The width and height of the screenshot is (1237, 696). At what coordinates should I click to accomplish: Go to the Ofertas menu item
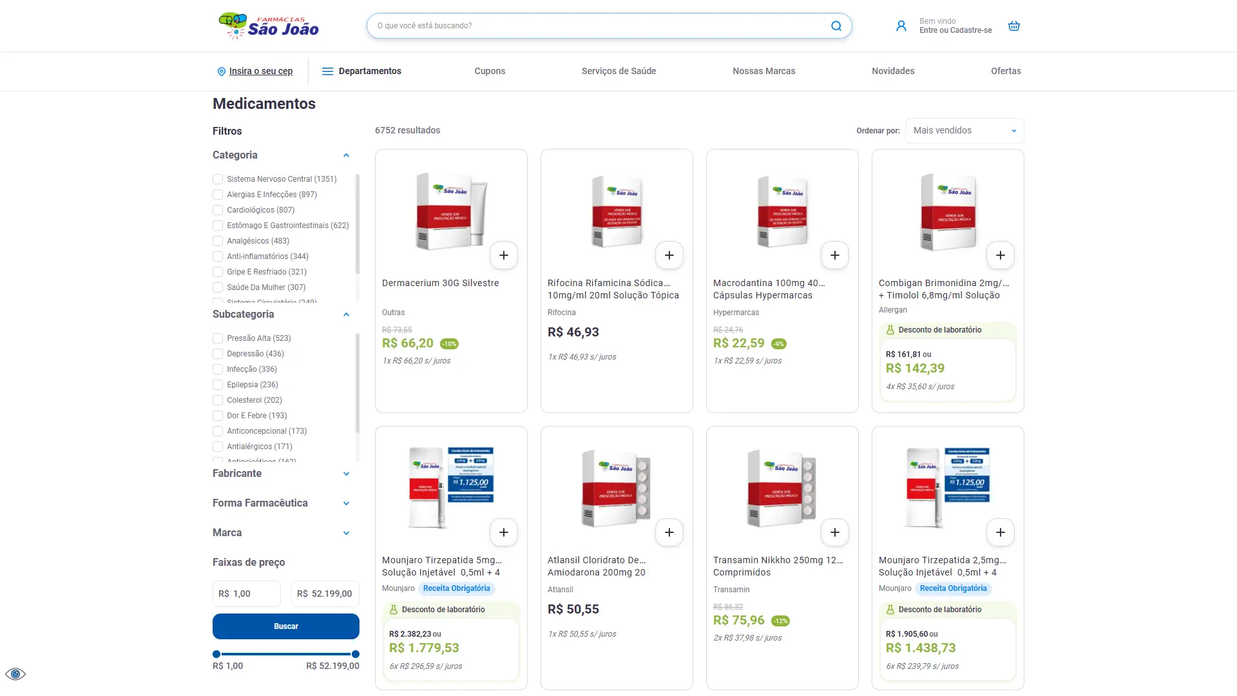click(x=1006, y=71)
